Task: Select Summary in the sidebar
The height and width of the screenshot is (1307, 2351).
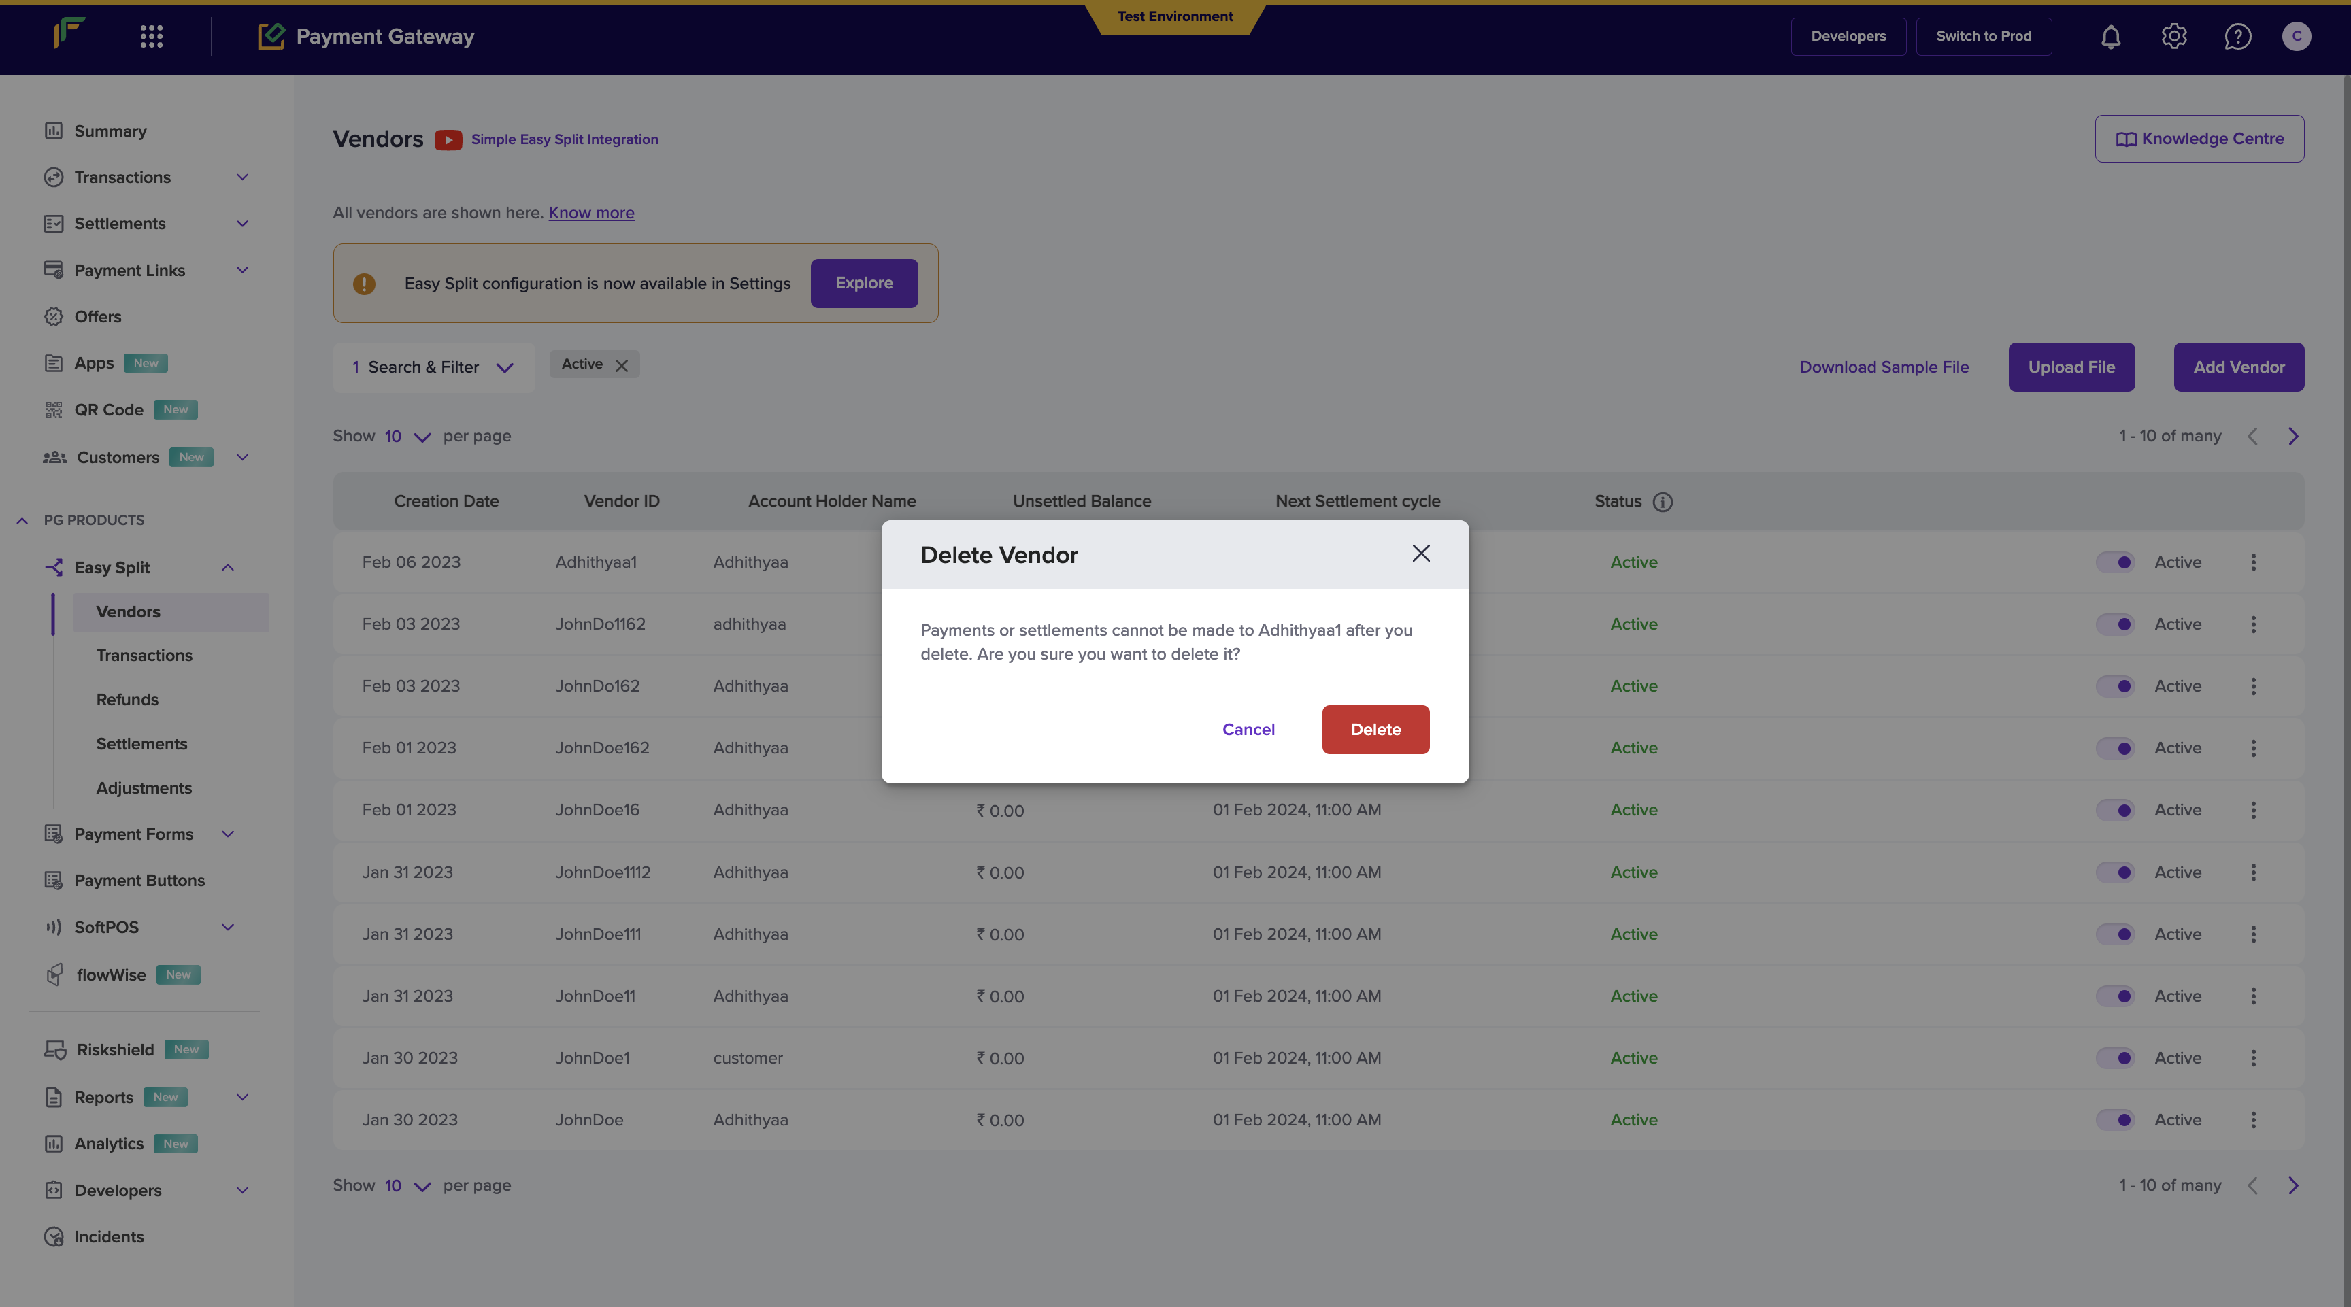Action: (110, 131)
